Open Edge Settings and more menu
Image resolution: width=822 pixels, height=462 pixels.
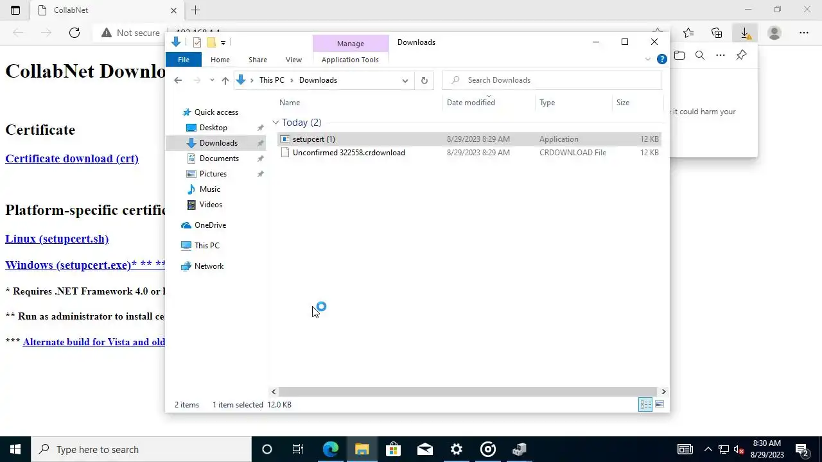coord(804,33)
